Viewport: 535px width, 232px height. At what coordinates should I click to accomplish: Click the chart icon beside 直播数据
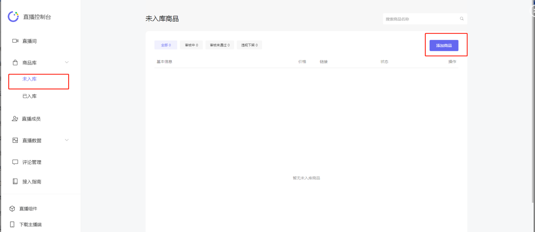(15, 140)
